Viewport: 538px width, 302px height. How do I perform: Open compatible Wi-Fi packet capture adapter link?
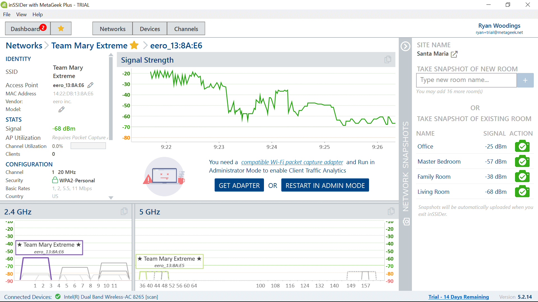click(x=292, y=162)
